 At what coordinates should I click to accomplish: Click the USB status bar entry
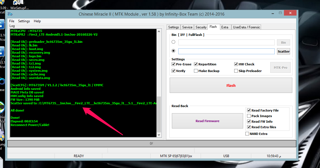tap(226, 156)
